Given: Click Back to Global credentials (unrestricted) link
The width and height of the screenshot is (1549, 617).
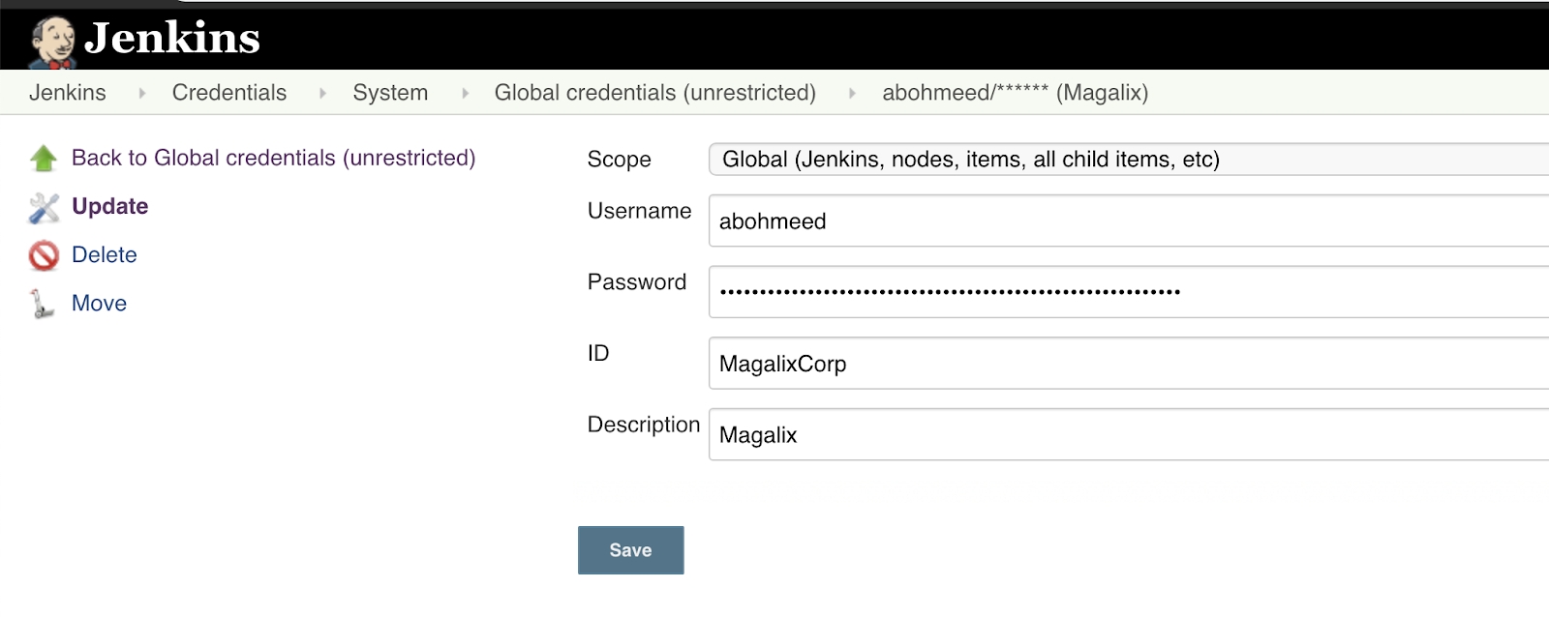Looking at the screenshot, I should 274,158.
